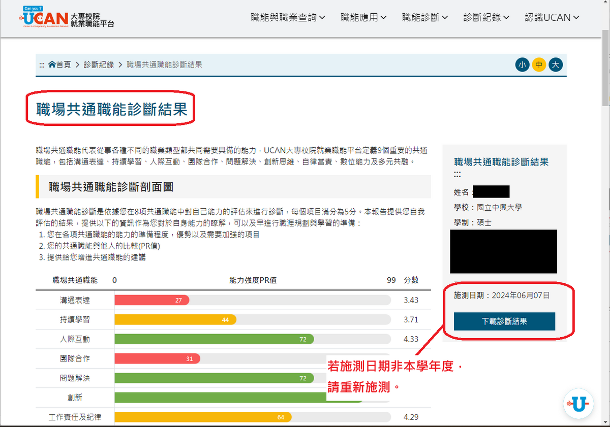
Task: Expand the 職能與職業查詢 menu
Action: coord(288,17)
